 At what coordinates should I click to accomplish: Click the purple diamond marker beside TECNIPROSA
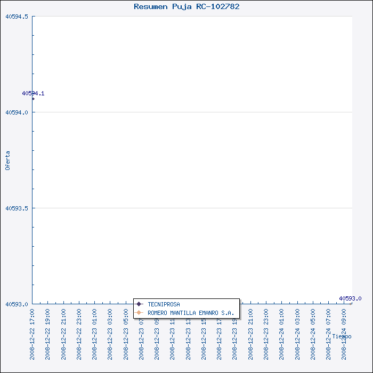pyautogui.click(x=139, y=304)
